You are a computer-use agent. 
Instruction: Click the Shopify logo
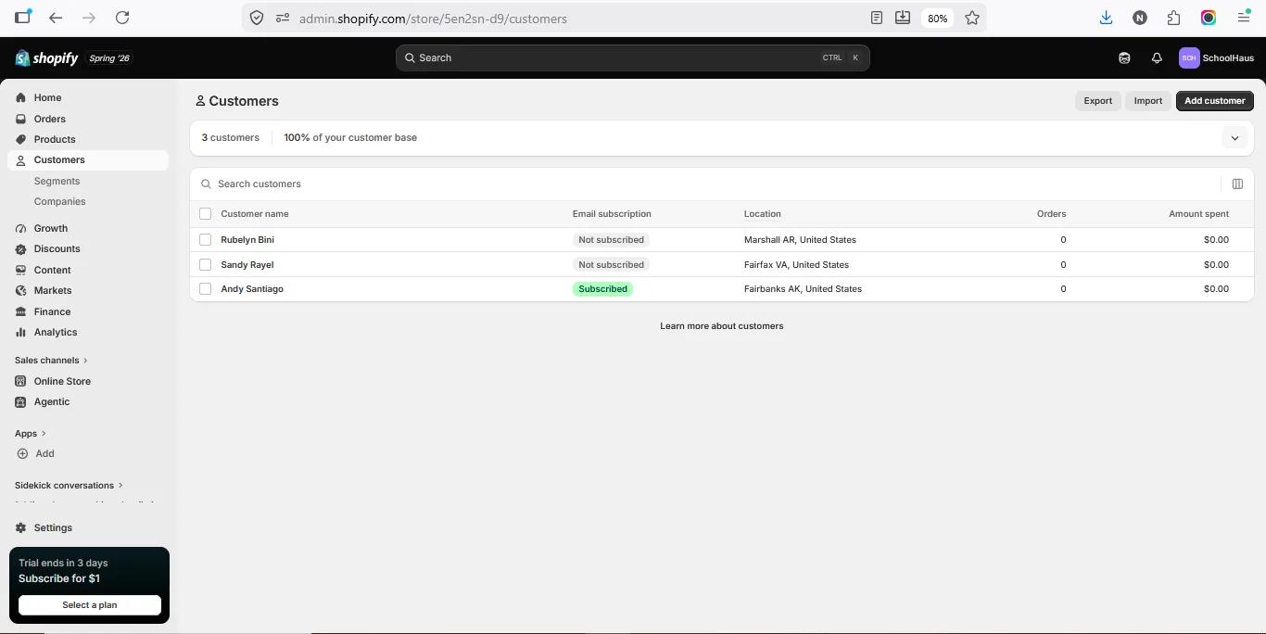[x=47, y=58]
